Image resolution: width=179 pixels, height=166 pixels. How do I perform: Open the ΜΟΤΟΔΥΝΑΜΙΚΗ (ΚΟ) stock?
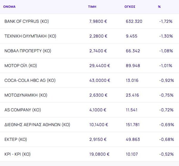coord(26,95)
